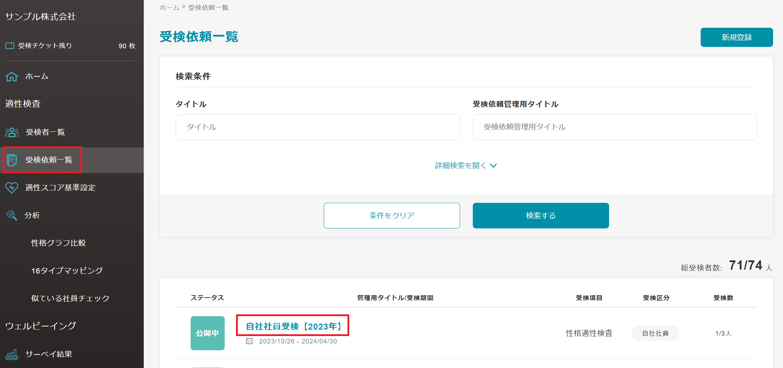Select the 分析 magnifier icon
Screen dimensions: 783x368
click(x=11, y=215)
